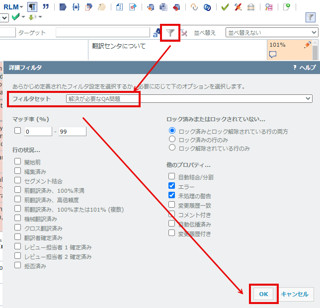Click the funnel advanced filter icon
Image resolution: width=320 pixels, height=308 pixels.
pyautogui.click(x=170, y=33)
